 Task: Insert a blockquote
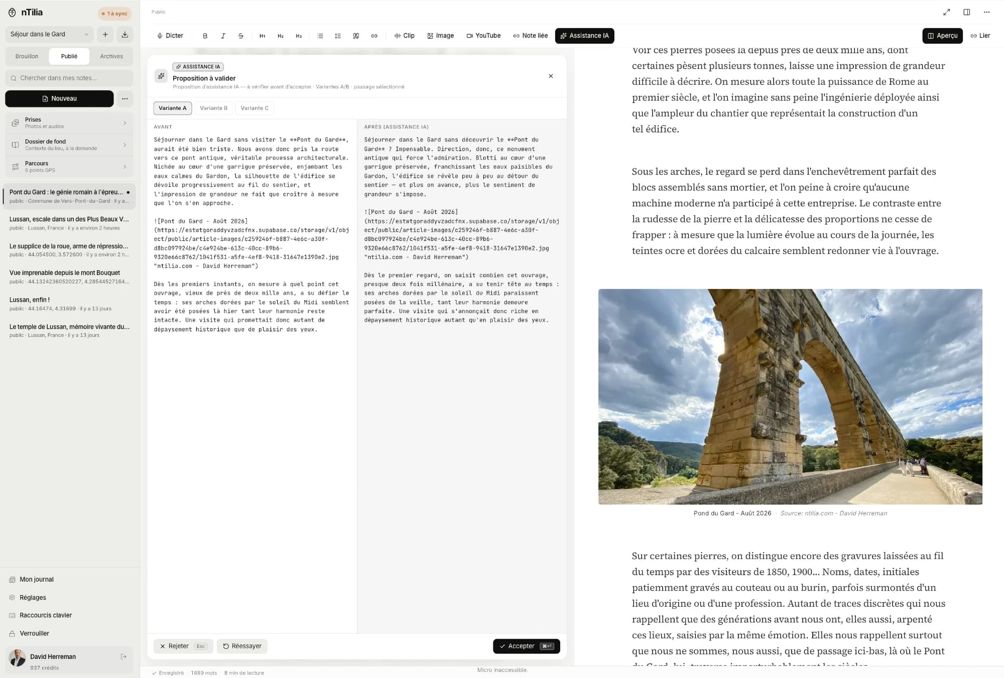[356, 36]
